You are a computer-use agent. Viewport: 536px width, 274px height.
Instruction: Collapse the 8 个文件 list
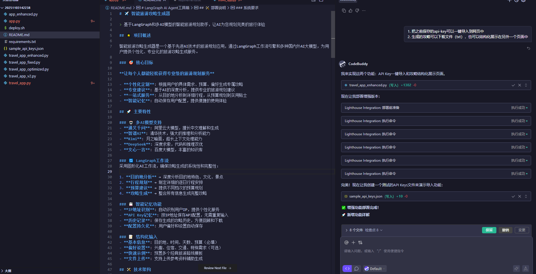[347, 230]
